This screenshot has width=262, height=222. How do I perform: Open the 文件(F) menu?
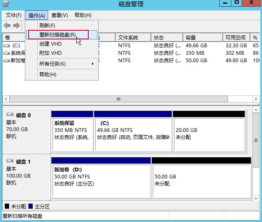coord(14,15)
